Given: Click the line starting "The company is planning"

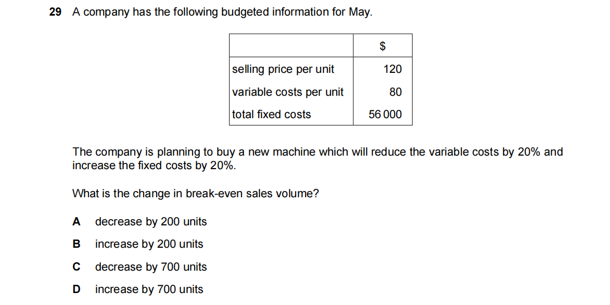Looking at the screenshot, I should 317,152.
